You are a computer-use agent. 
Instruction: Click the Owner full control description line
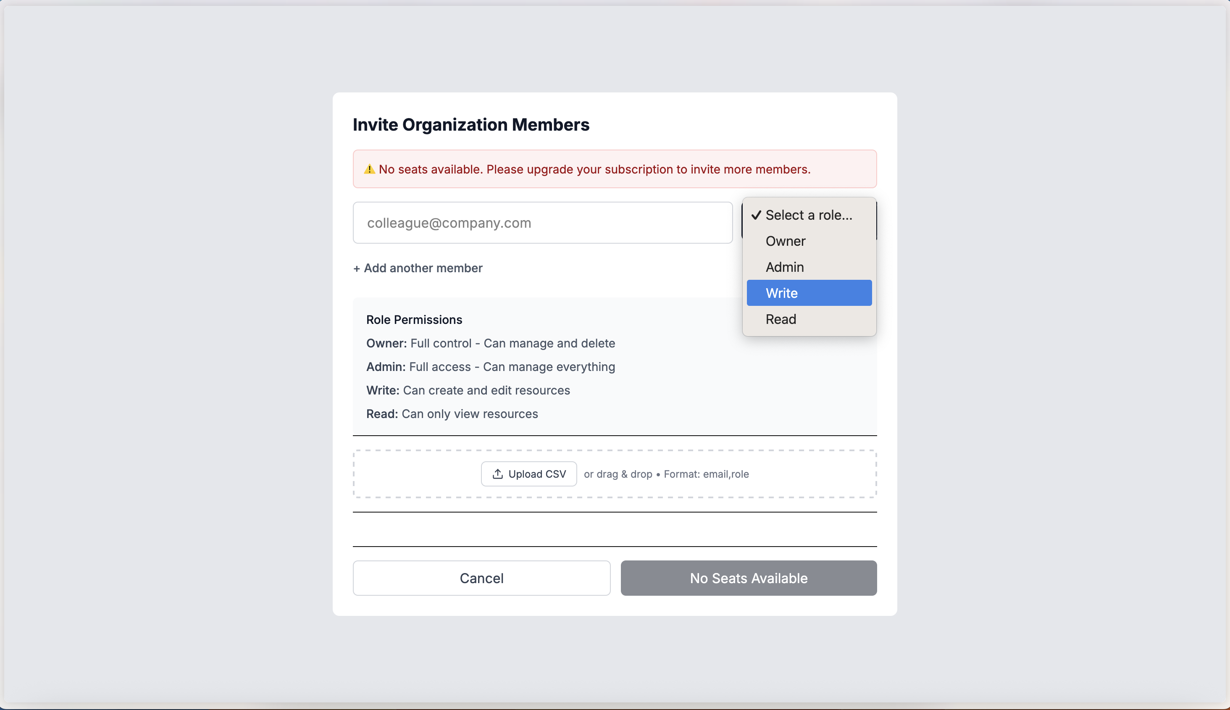pos(490,343)
